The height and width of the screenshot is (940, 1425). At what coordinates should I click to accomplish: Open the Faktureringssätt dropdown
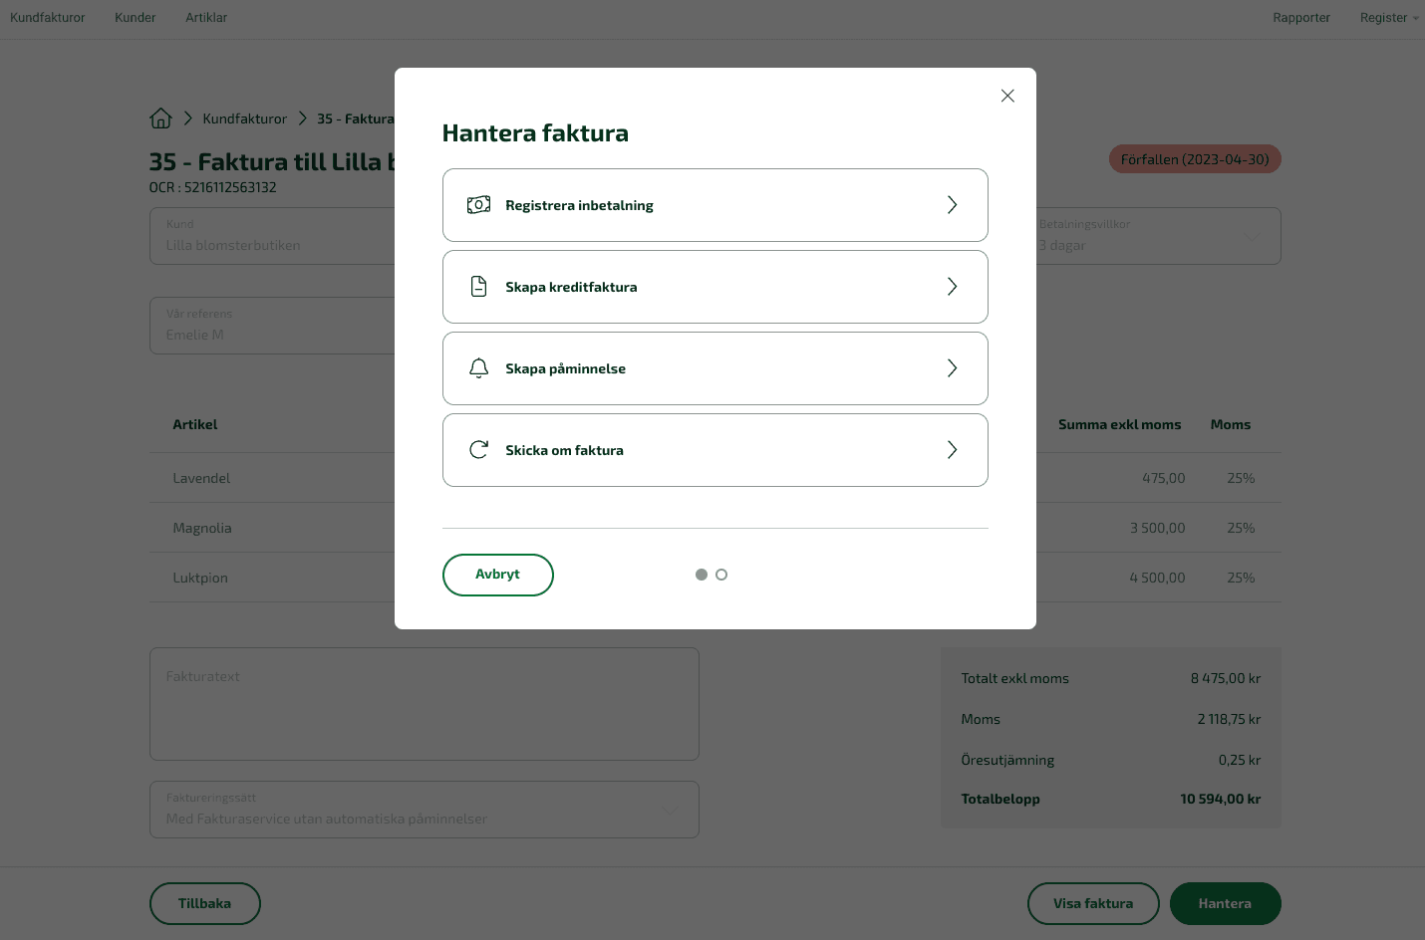[x=425, y=810]
